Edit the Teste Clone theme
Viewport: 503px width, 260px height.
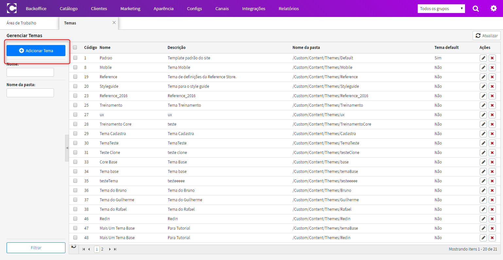pyautogui.click(x=483, y=153)
